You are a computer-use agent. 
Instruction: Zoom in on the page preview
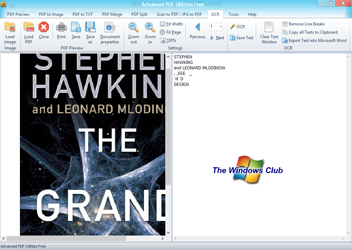pos(150,33)
